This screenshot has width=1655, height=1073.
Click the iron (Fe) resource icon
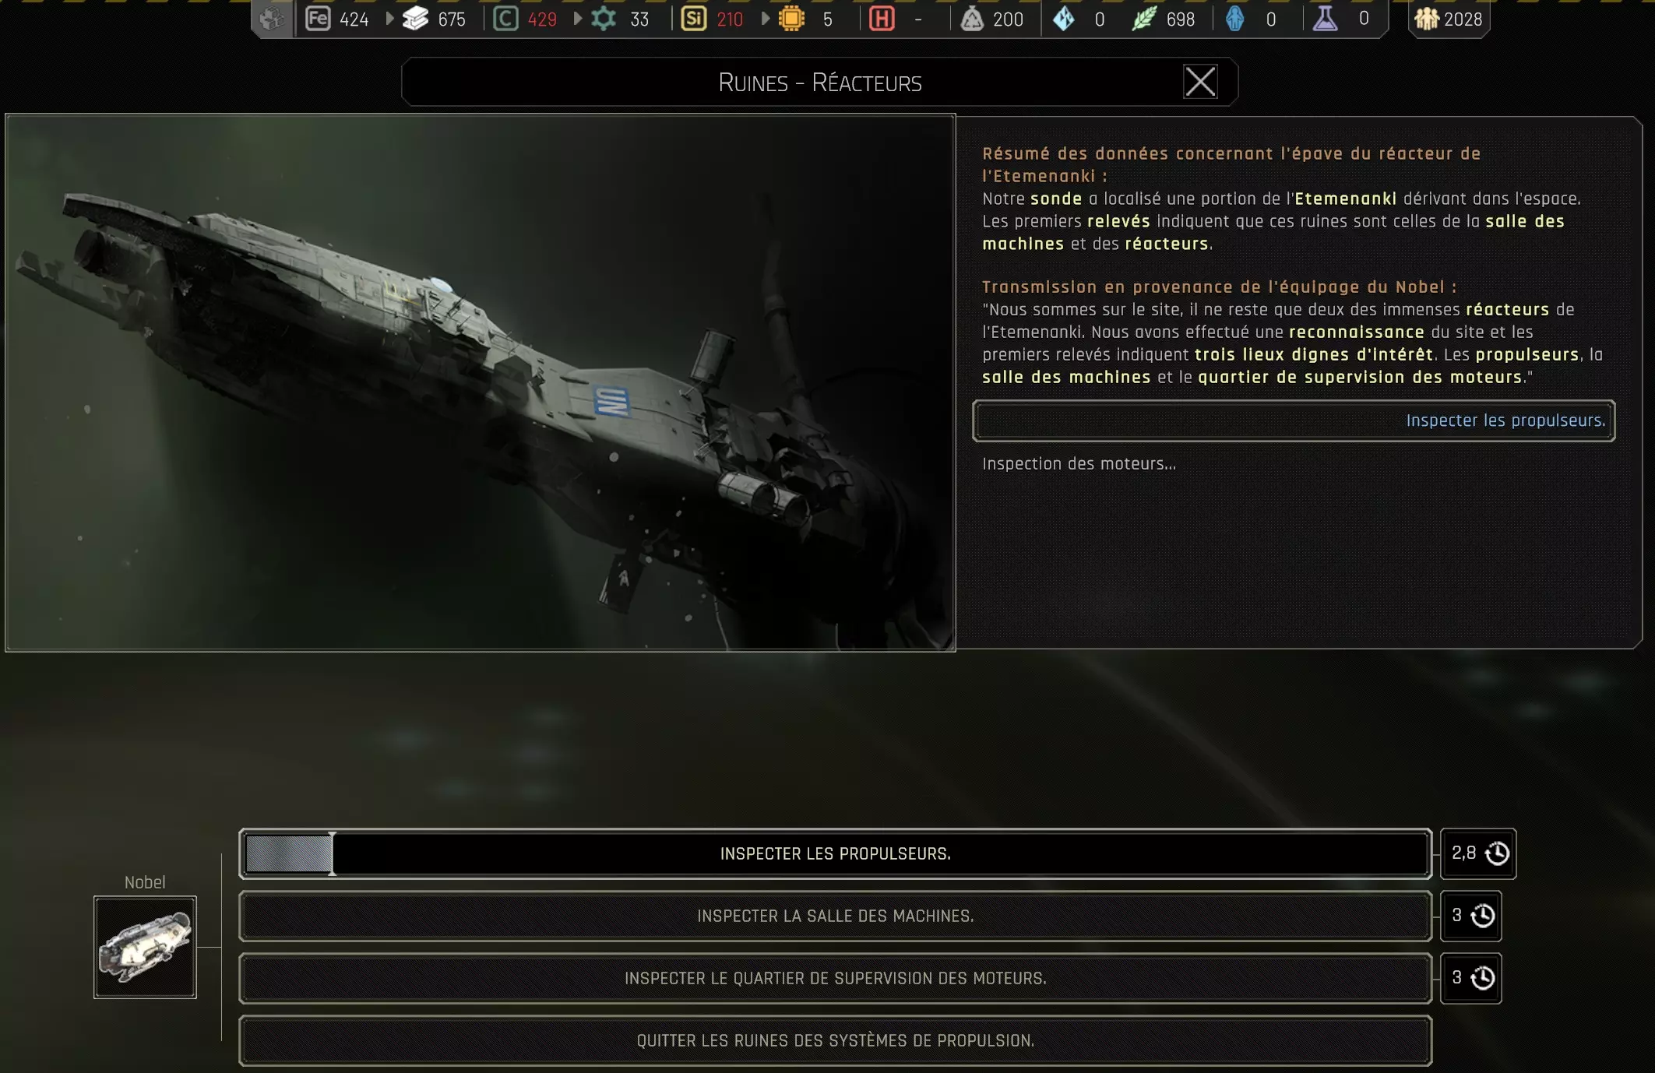coord(318,19)
